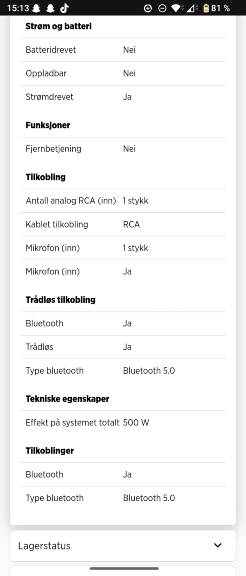Tap the second Snapchat notification icon

tap(50, 8)
